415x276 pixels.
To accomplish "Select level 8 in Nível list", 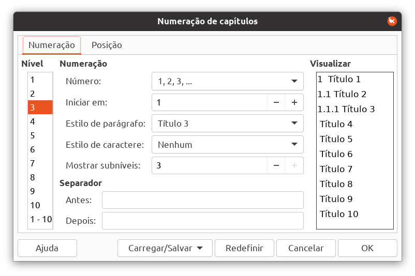I will [40, 177].
